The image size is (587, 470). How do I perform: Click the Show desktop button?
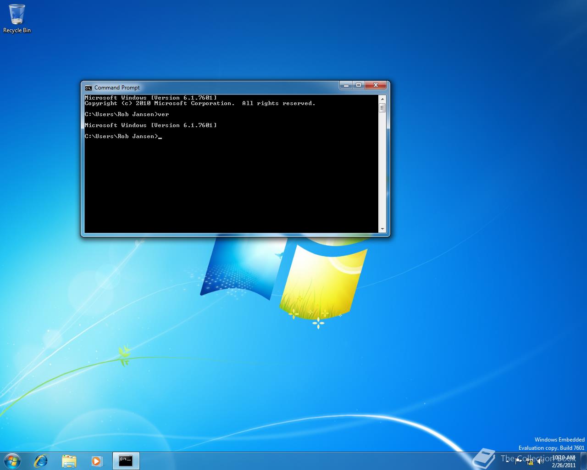tap(583, 461)
